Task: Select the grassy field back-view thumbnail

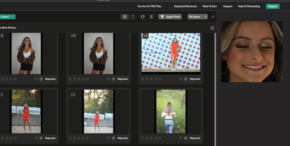Action: click(171, 112)
